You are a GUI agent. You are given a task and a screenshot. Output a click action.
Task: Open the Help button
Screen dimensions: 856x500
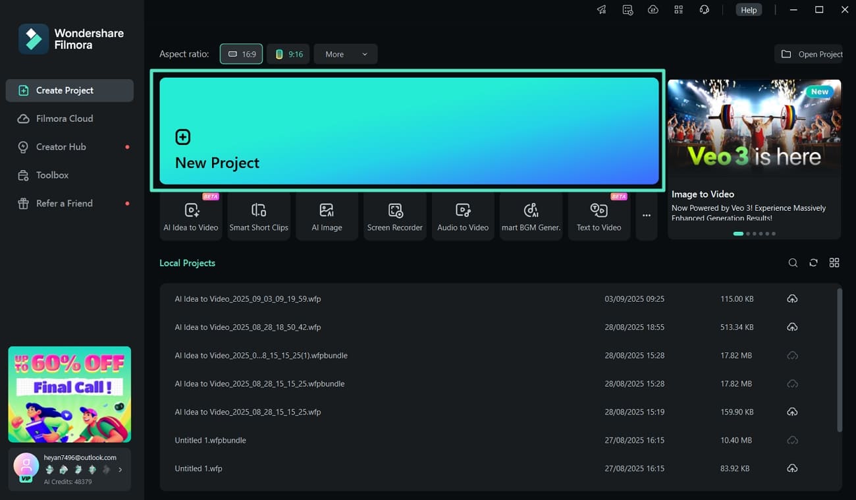tap(749, 10)
